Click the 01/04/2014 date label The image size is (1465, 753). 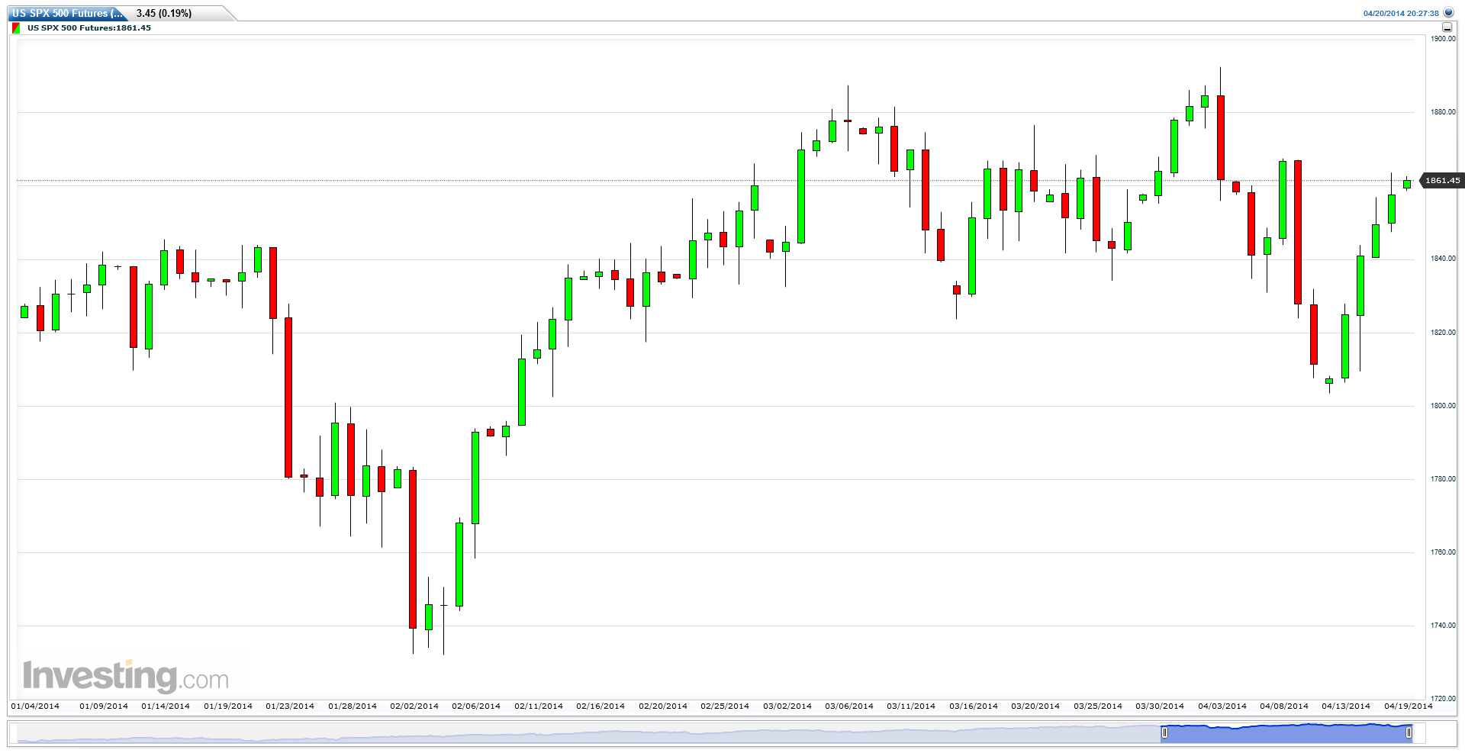[x=35, y=706]
